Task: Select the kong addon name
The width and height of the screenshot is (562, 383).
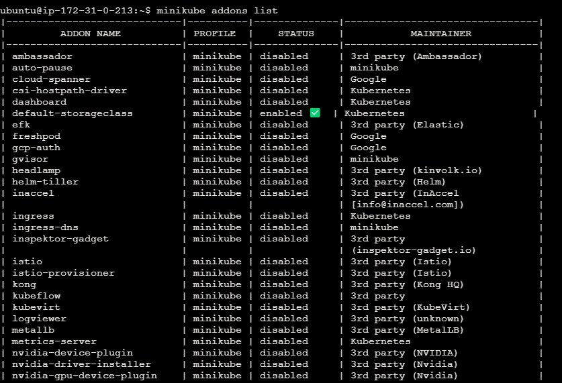Action: [24, 284]
